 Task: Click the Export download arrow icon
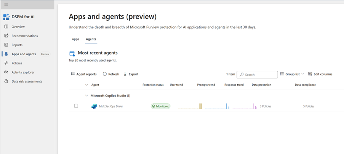pyautogui.click(x=125, y=74)
